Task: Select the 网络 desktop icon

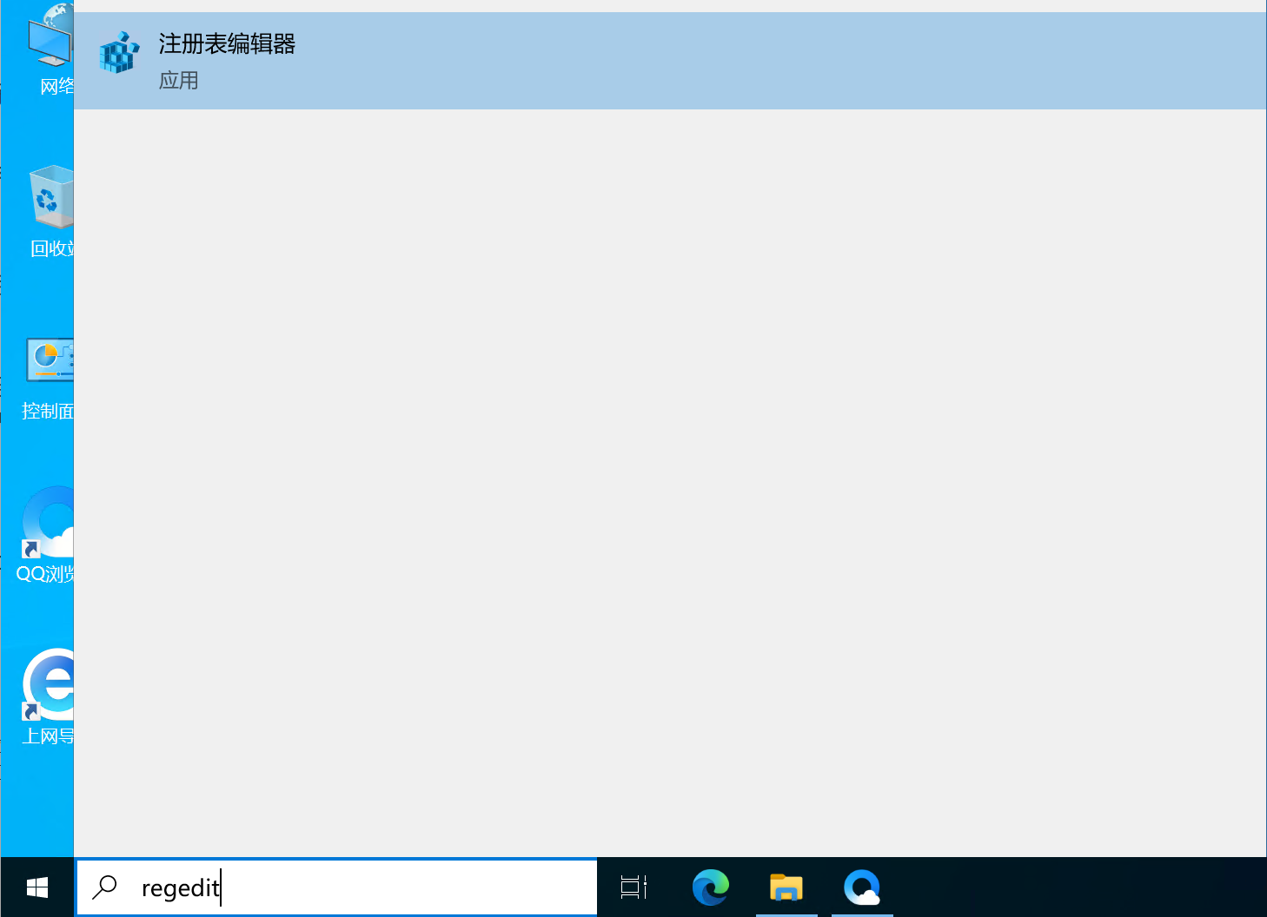Action: pos(50,49)
